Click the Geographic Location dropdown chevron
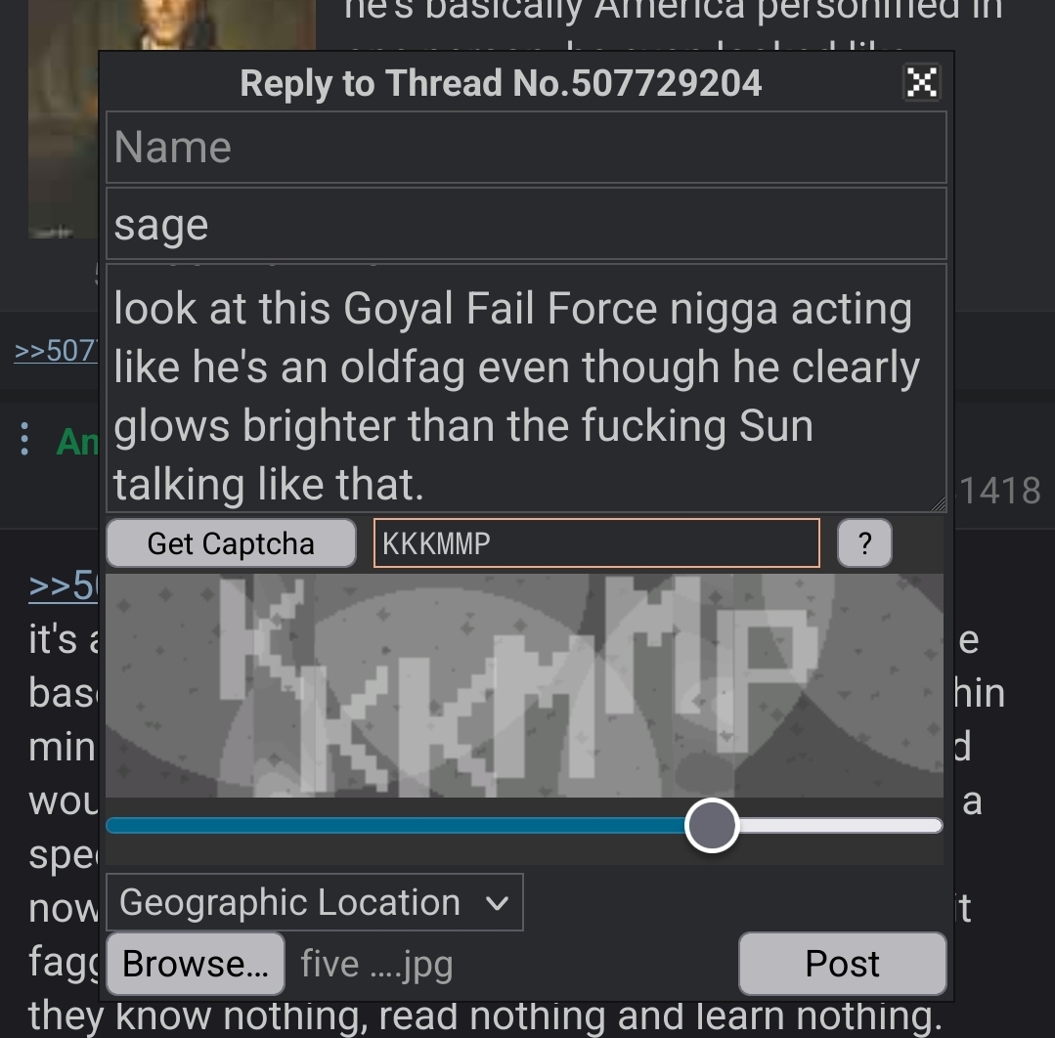The image size is (1055, 1038). [x=498, y=903]
